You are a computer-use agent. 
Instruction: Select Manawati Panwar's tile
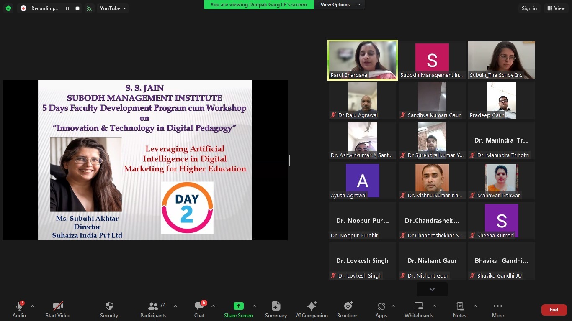tap(502, 181)
